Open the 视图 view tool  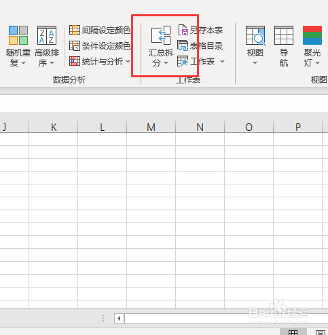point(255,46)
